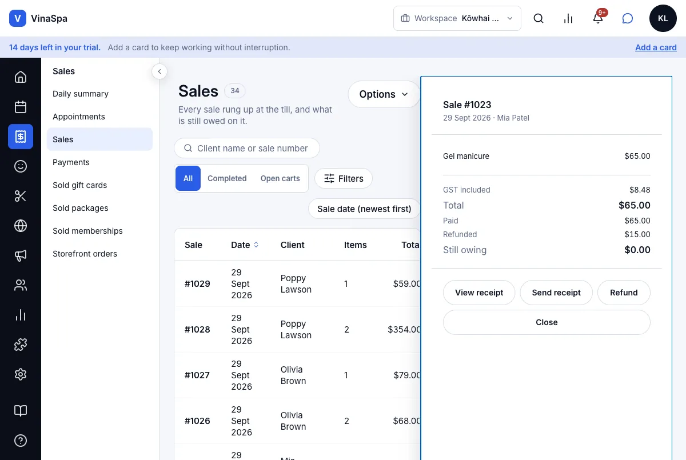Open the notifications bell icon
Viewport: 686px width, 460px height.
[x=598, y=18]
